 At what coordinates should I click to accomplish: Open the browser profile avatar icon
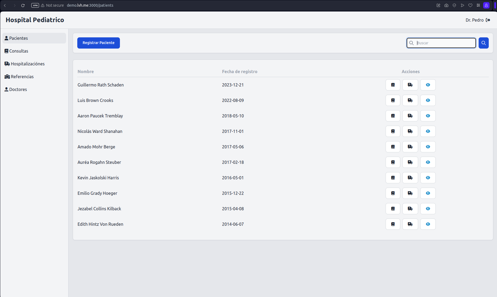486,5
